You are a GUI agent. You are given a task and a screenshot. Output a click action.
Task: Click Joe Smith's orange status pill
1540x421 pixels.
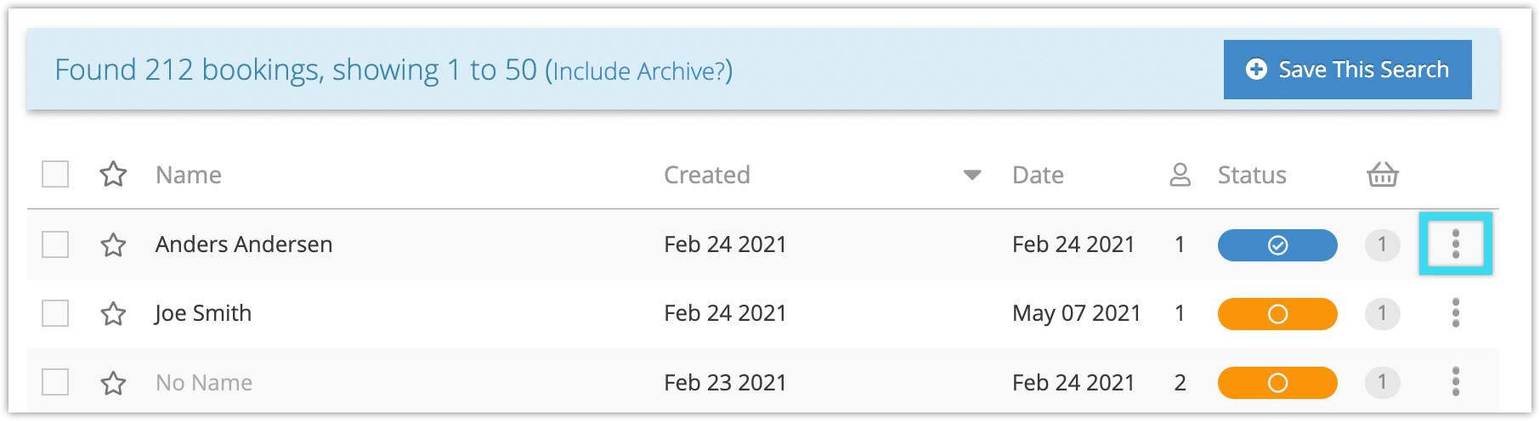pos(1277,314)
